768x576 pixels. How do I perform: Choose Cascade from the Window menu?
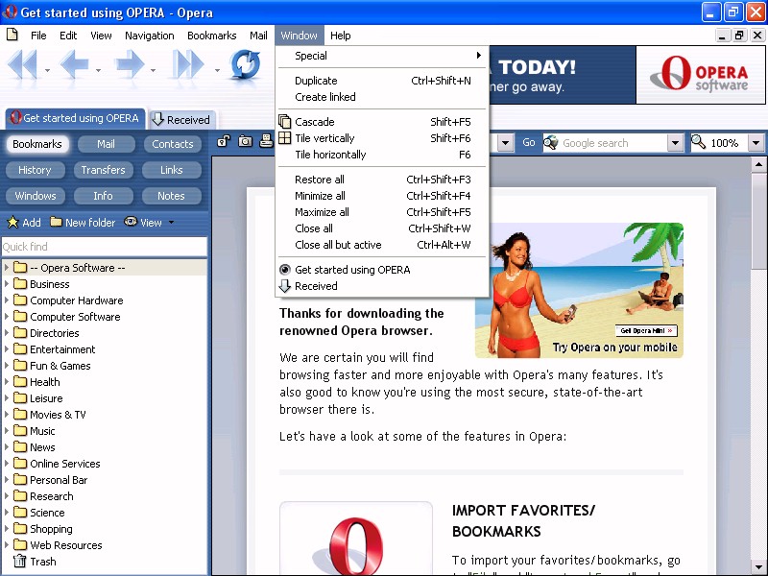[x=382, y=122]
